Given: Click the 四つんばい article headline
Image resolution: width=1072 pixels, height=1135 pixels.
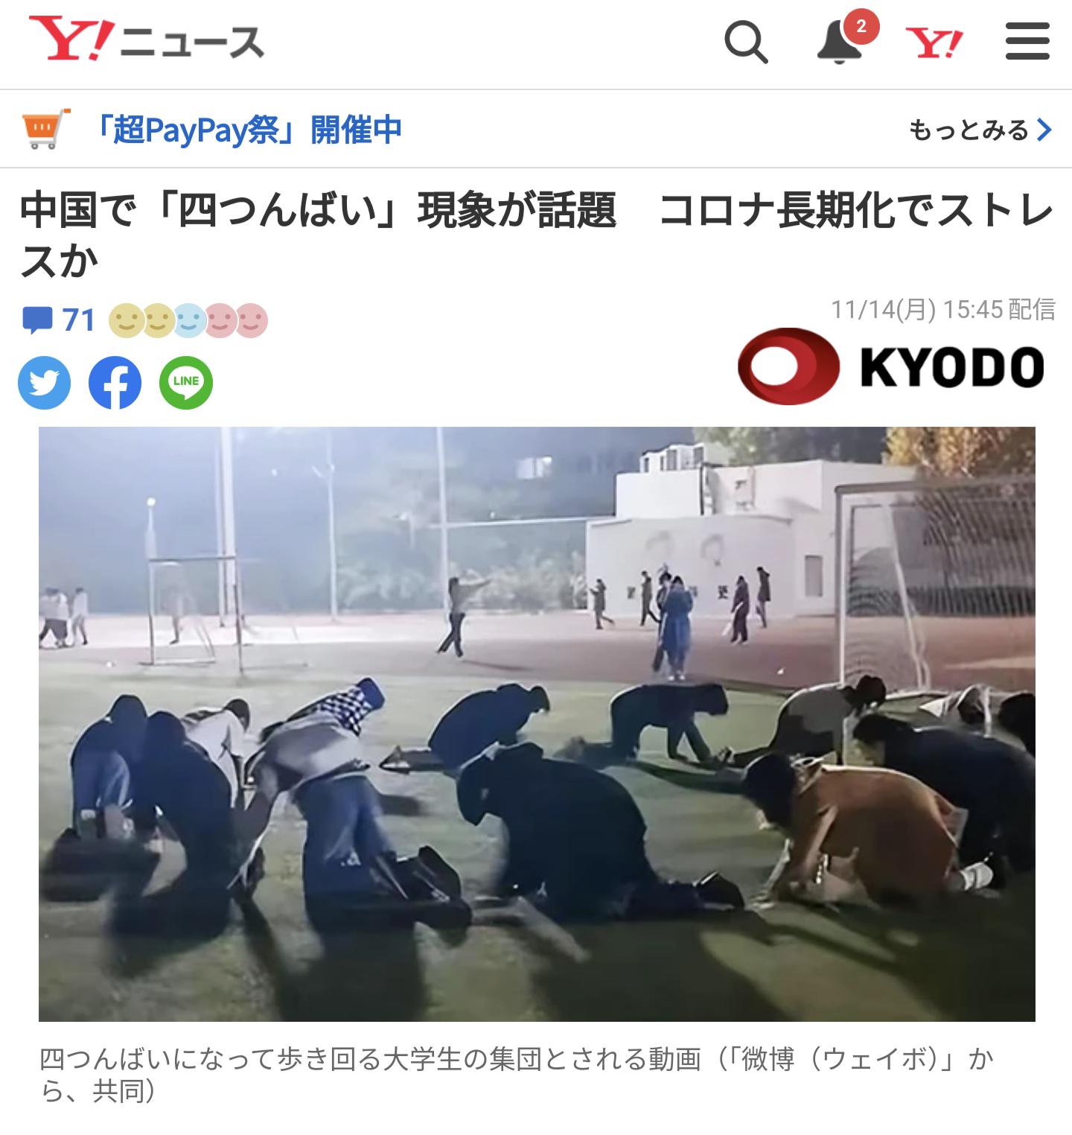Looking at the screenshot, I should point(536,235).
